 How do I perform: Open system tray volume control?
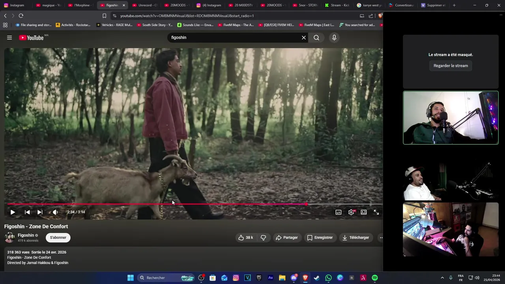(x=477, y=278)
